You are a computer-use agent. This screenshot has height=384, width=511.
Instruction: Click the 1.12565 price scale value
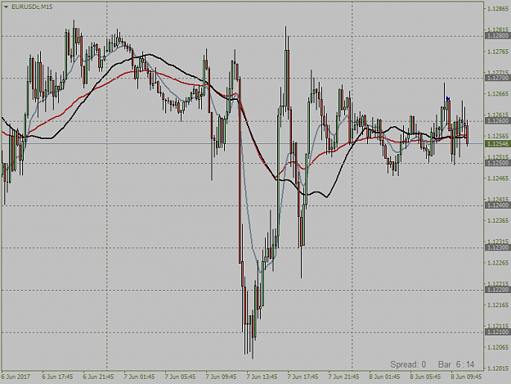[498, 136]
